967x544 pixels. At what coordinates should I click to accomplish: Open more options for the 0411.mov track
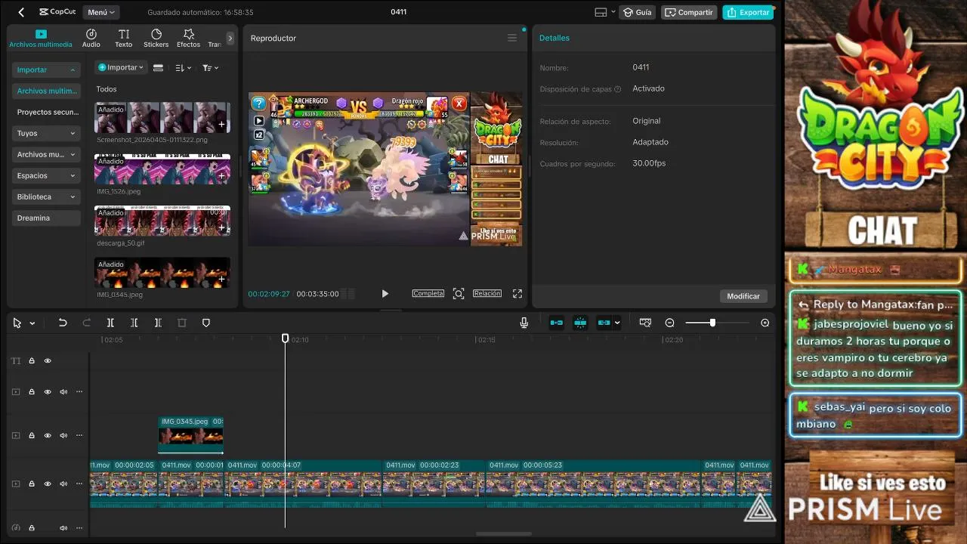pos(79,484)
